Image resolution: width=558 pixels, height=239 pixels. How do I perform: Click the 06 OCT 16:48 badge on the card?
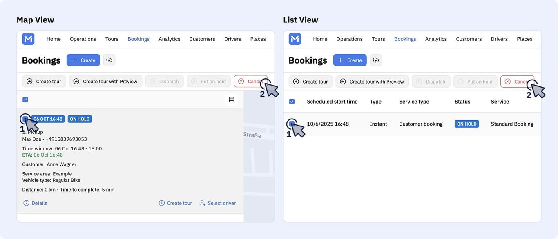48,119
